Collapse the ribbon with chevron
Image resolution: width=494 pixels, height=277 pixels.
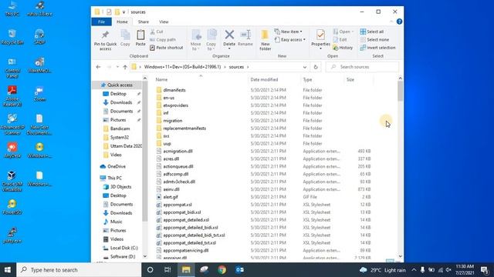click(391, 22)
